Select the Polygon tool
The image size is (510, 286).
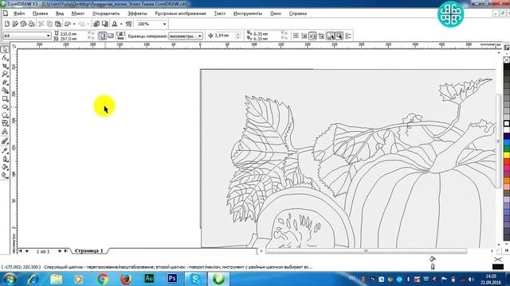click(x=5, y=115)
